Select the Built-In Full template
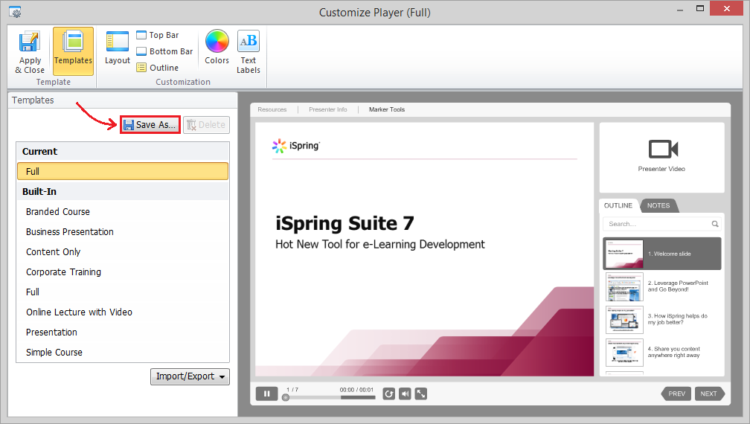Image resolution: width=750 pixels, height=424 pixels. click(x=123, y=292)
